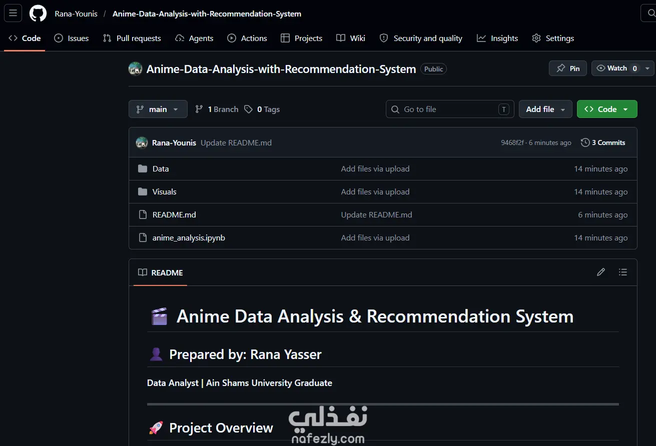Open Security and quality tab
The image size is (656, 446).
click(421, 38)
